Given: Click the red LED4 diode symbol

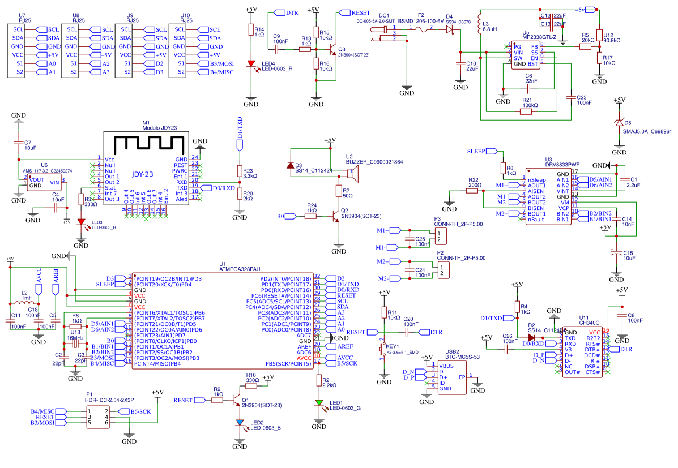Looking at the screenshot, I should tap(251, 63).
